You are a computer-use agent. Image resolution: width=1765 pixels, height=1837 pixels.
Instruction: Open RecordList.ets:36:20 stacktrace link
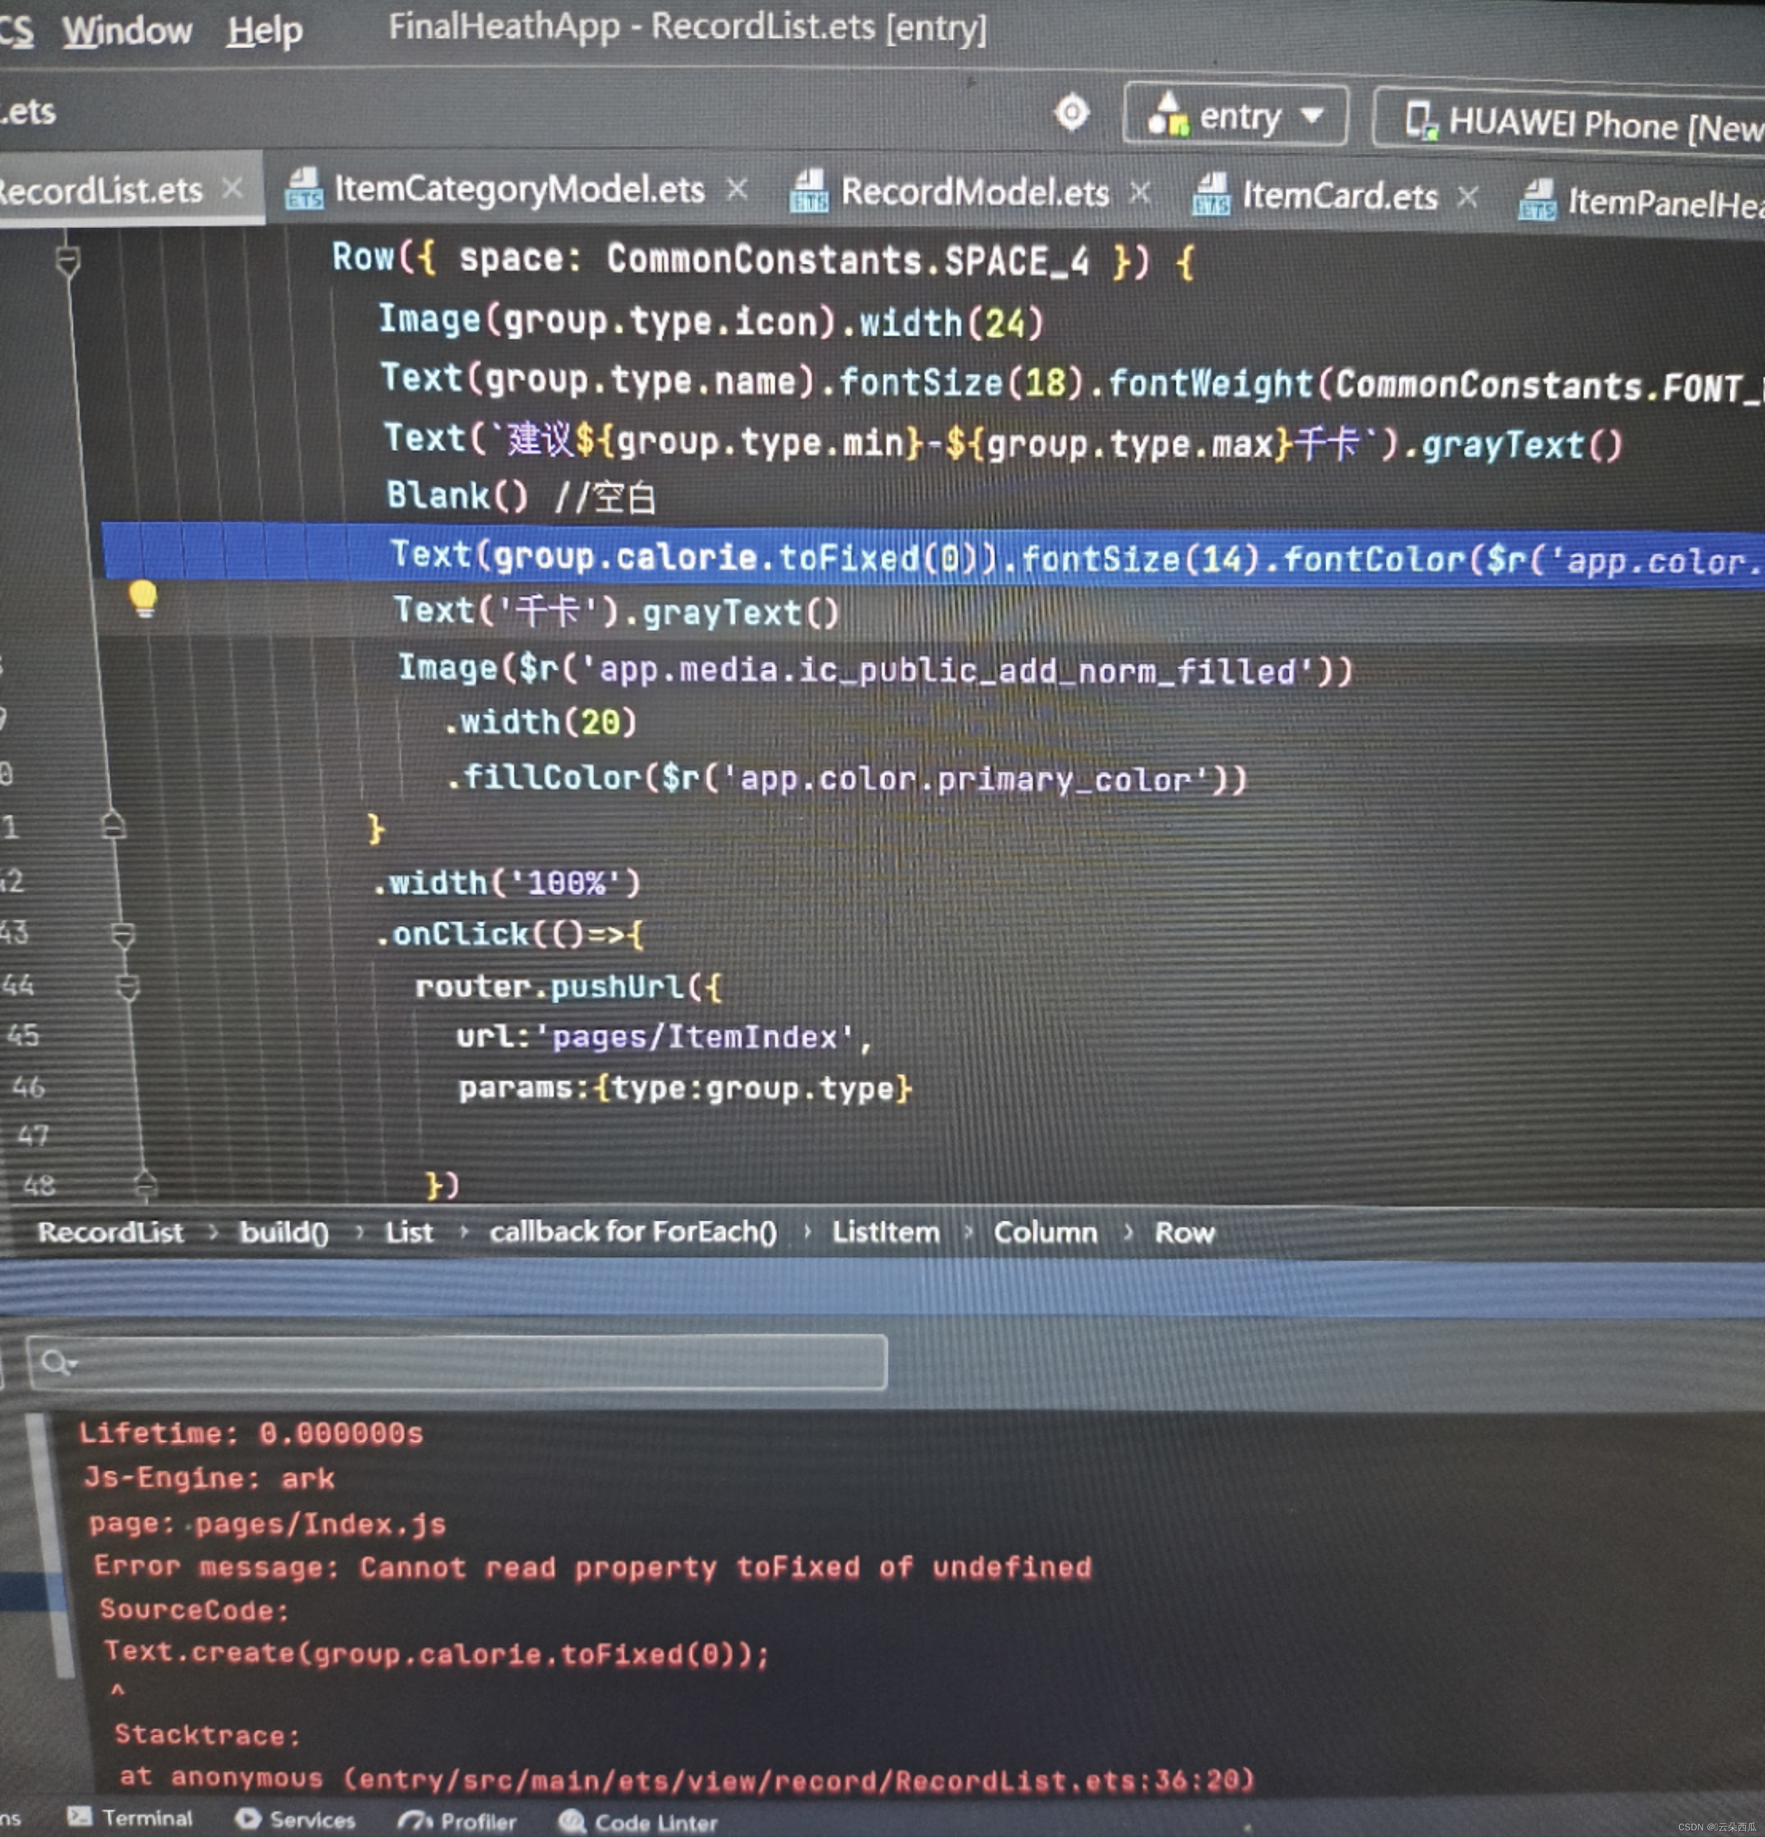[1074, 1779]
